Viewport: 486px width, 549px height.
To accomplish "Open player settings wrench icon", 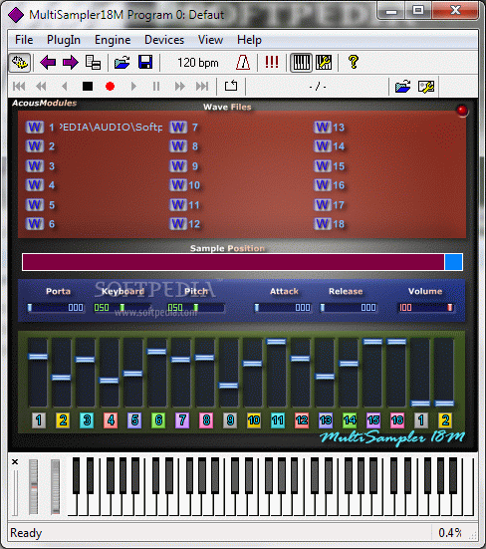I will pyautogui.click(x=426, y=87).
